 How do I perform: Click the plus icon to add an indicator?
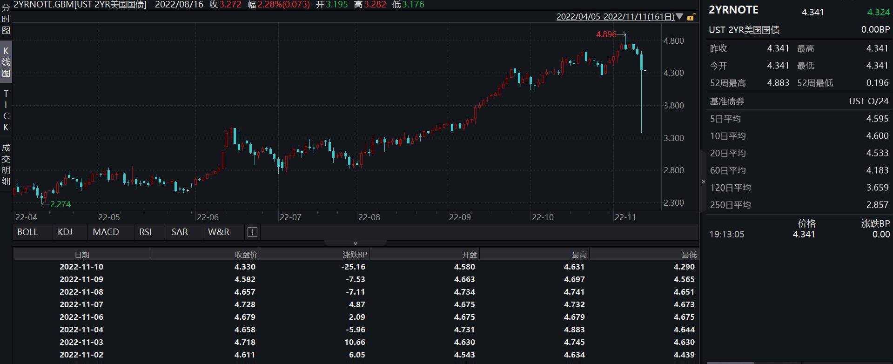[252, 232]
